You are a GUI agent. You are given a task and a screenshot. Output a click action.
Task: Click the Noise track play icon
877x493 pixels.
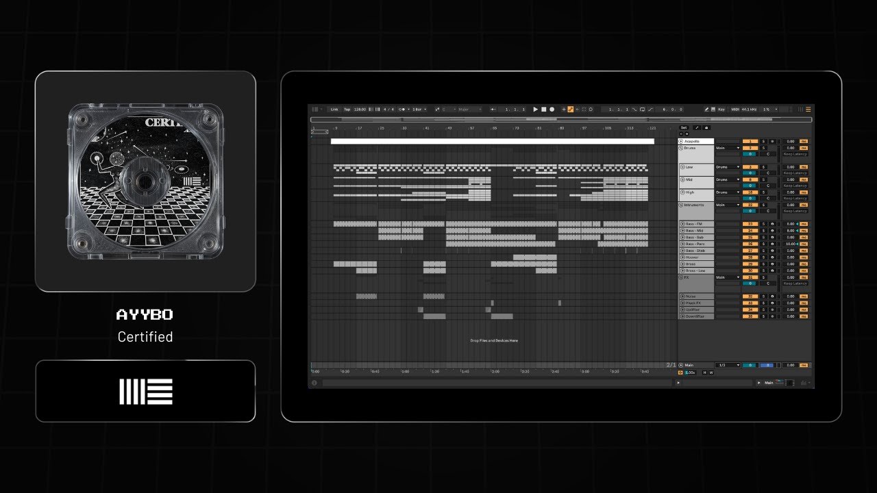click(x=682, y=296)
